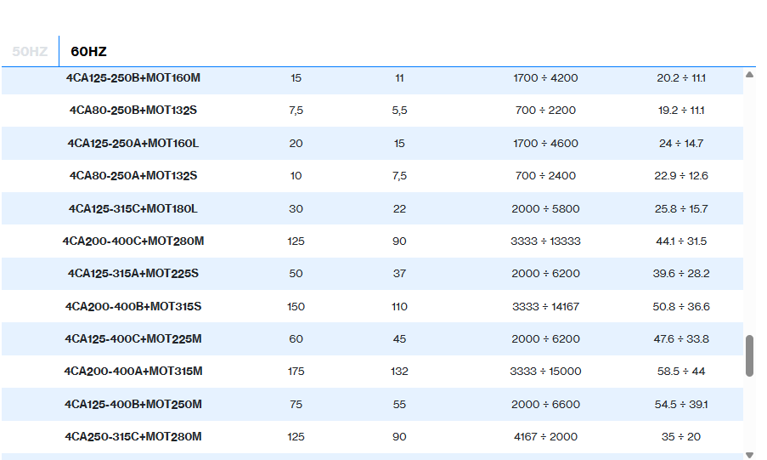767x460 pixels.
Task: Click the scrollbar down arrow
Action: [749, 455]
